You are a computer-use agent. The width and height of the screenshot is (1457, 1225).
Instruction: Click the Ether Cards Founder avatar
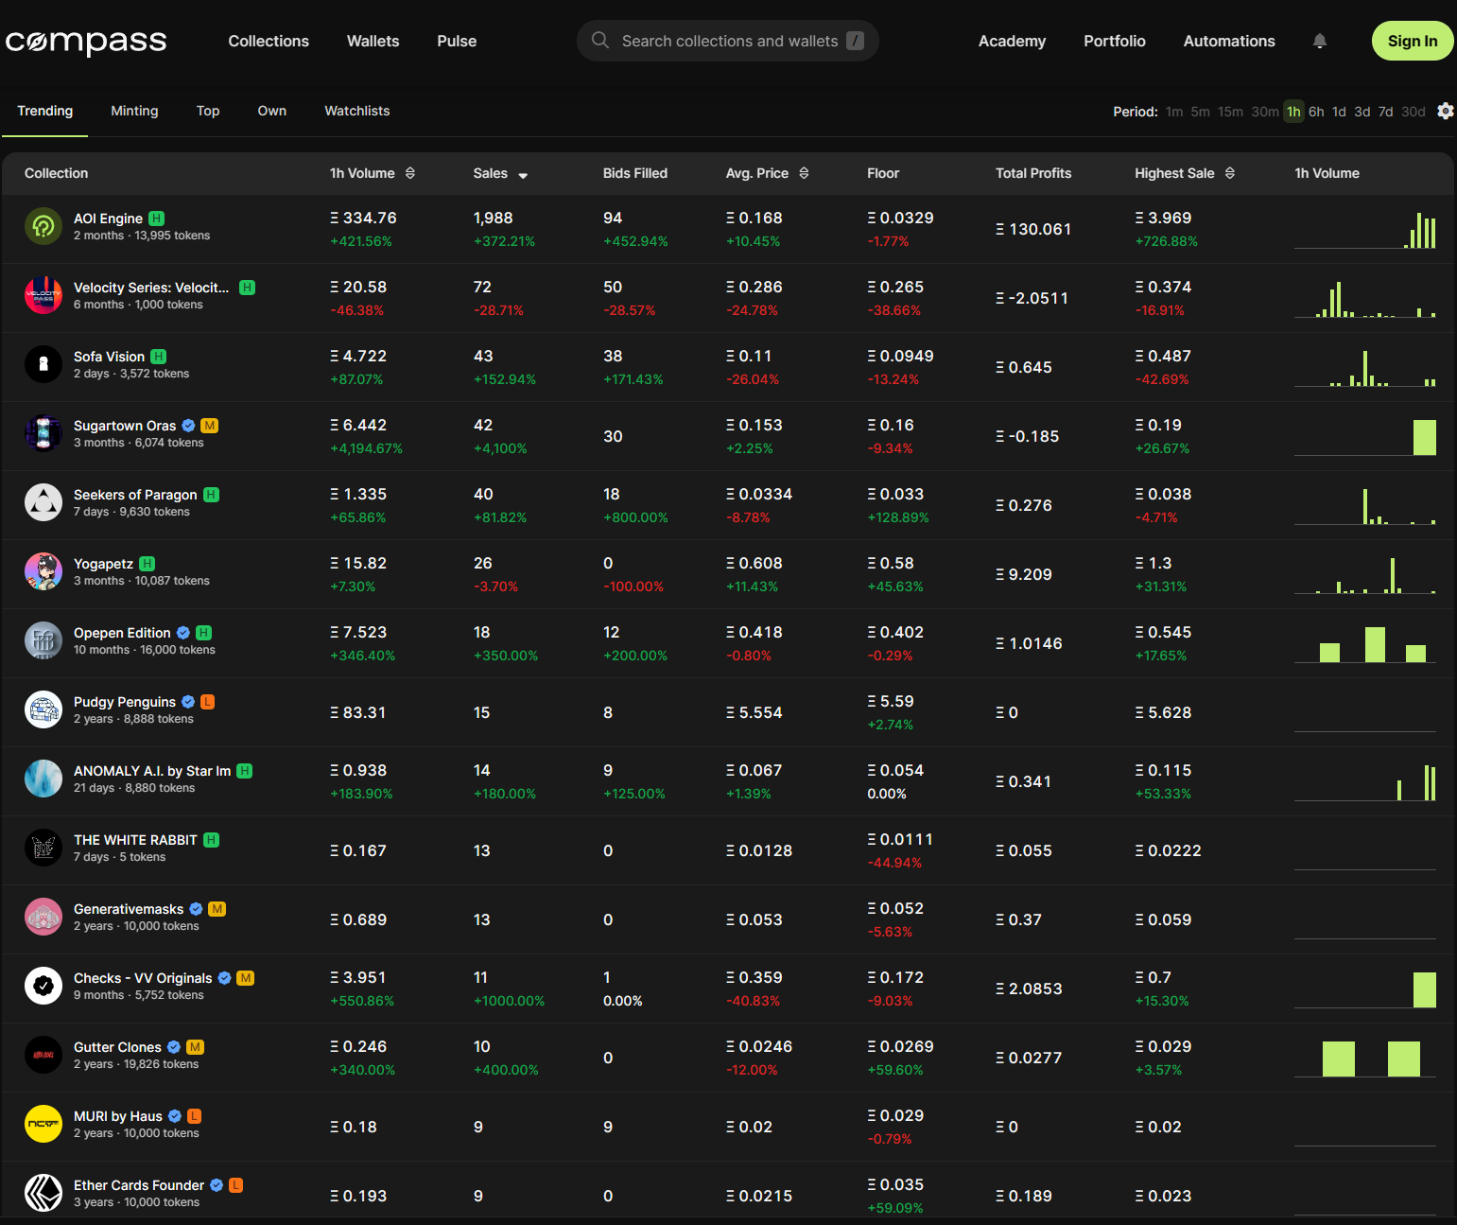tap(43, 1193)
